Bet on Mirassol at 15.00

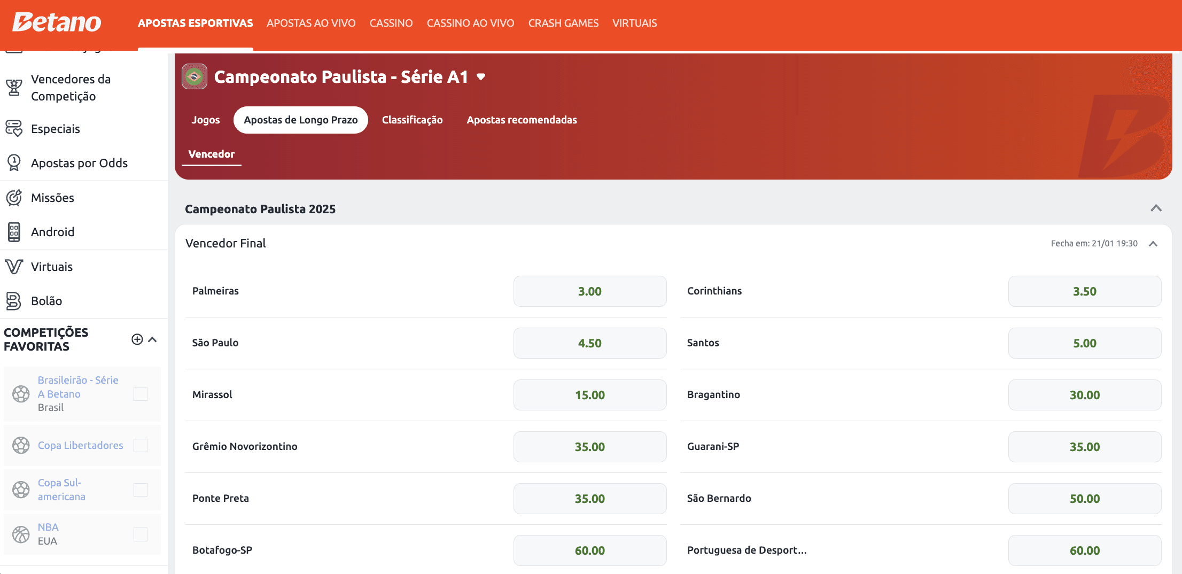coord(590,395)
